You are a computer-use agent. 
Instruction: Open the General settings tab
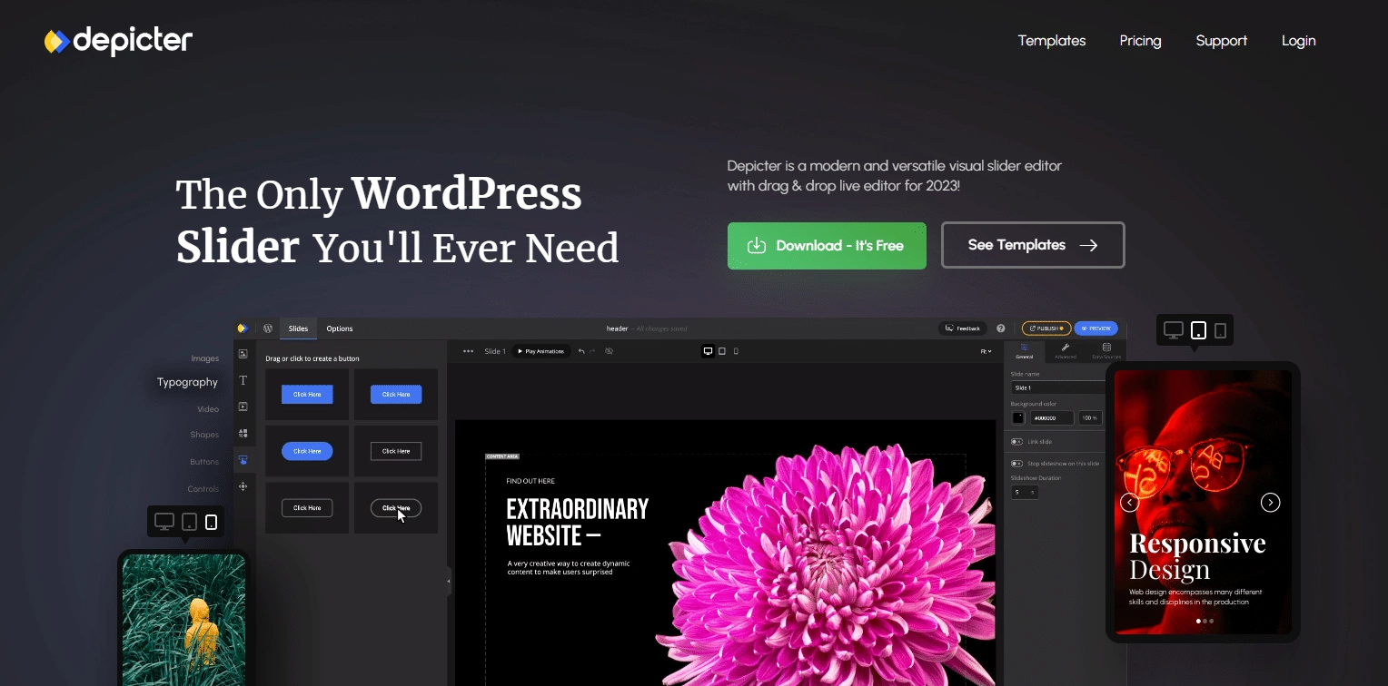coord(1025,351)
